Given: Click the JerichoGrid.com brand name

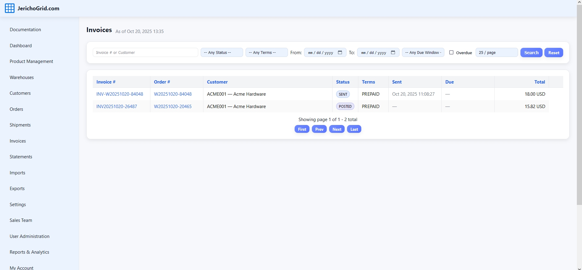Looking at the screenshot, I should click(38, 8).
